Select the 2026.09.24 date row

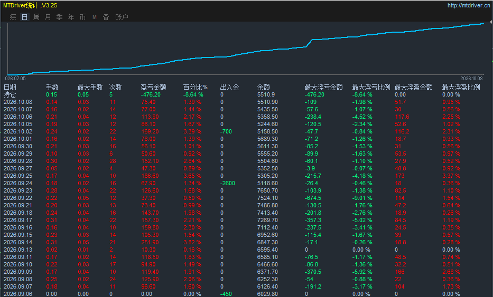(18, 183)
